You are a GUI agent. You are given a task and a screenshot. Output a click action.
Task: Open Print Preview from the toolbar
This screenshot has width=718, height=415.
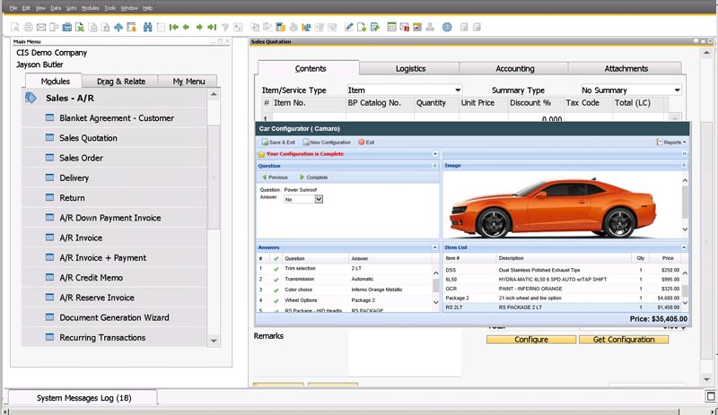click(15, 28)
